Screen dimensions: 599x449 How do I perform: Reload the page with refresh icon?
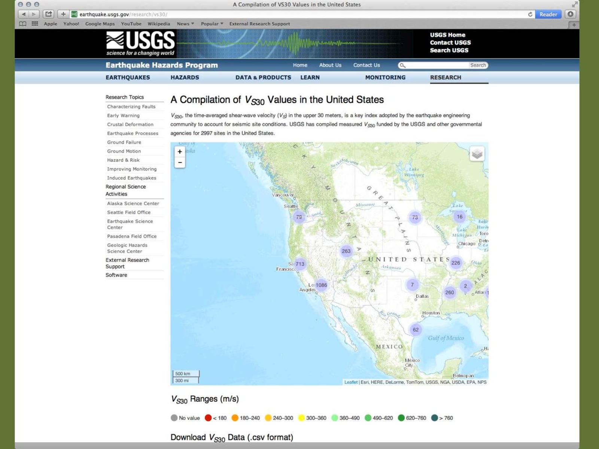tap(530, 14)
